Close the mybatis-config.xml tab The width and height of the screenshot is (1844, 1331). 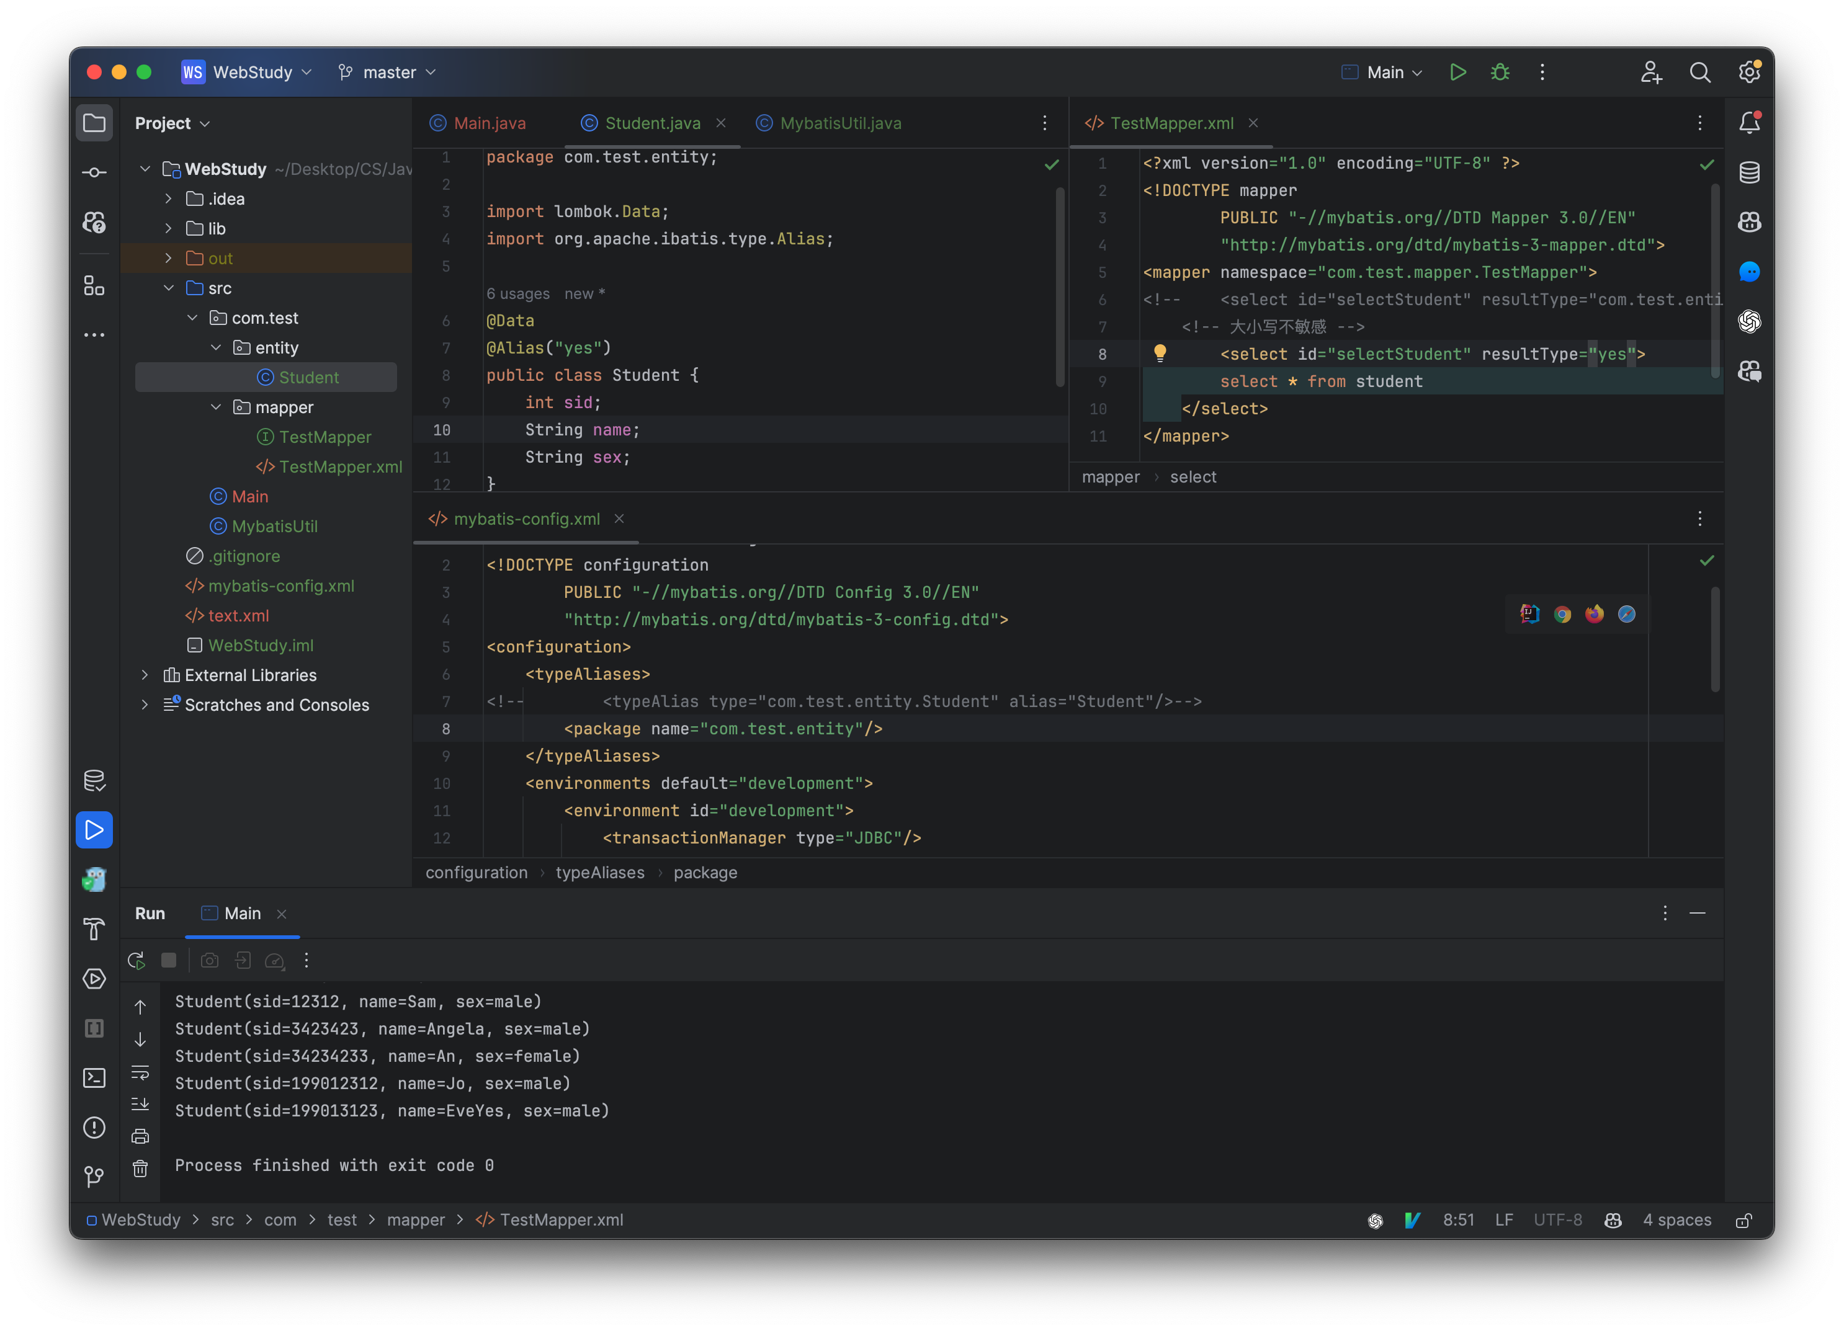click(x=620, y=519)
